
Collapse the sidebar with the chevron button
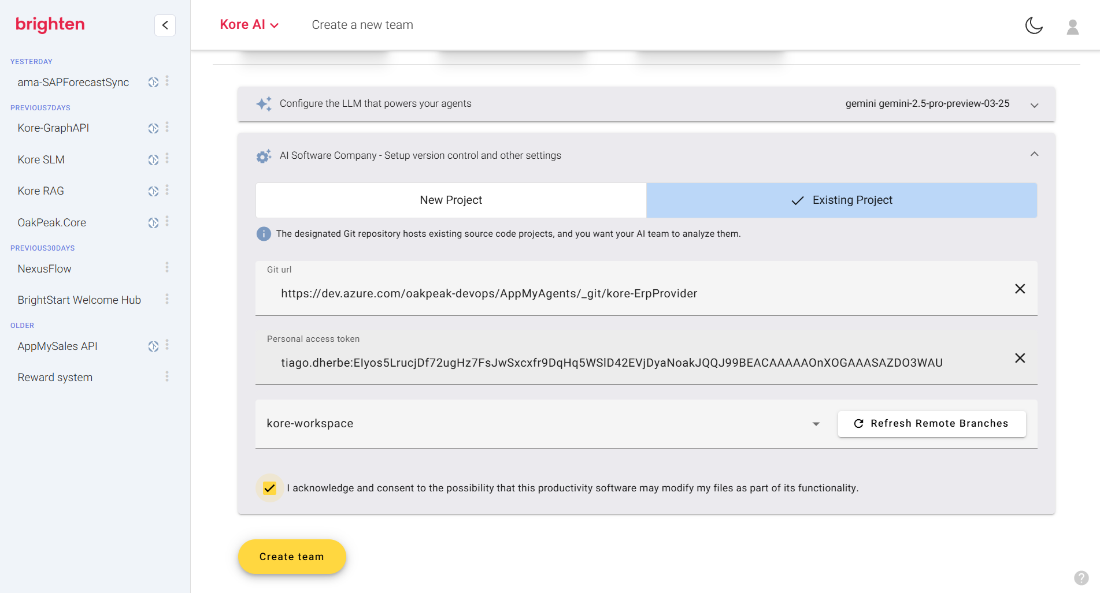pyautogui.click(x=165, y=25)
